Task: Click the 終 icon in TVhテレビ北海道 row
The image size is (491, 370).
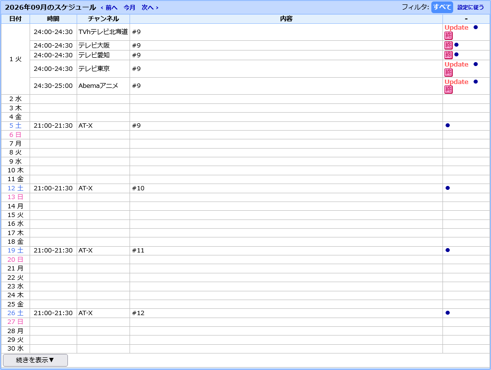Action: click(448, 35)
